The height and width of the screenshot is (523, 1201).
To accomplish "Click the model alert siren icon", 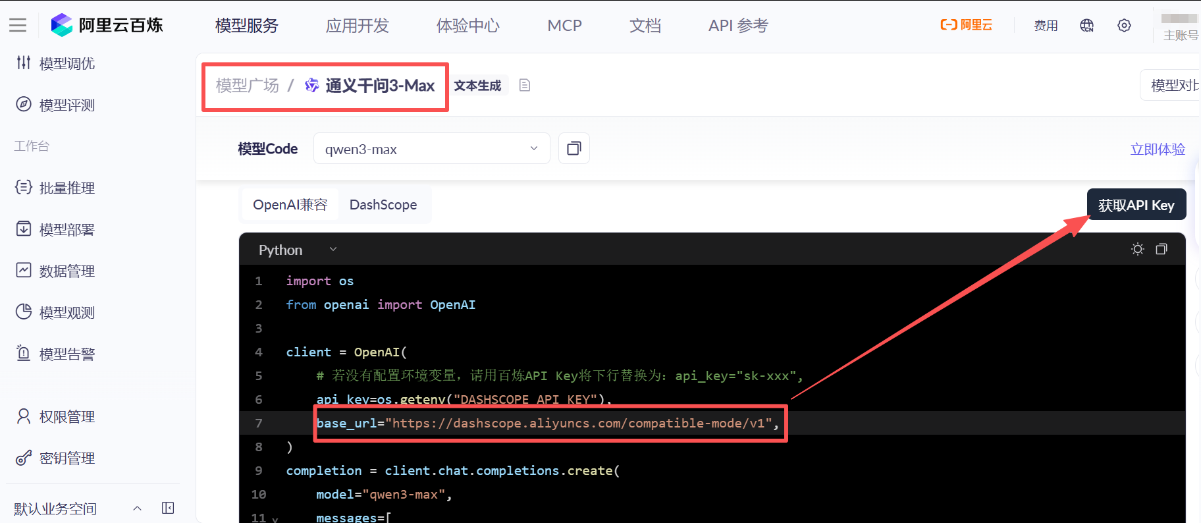I will tap(24, 353).
